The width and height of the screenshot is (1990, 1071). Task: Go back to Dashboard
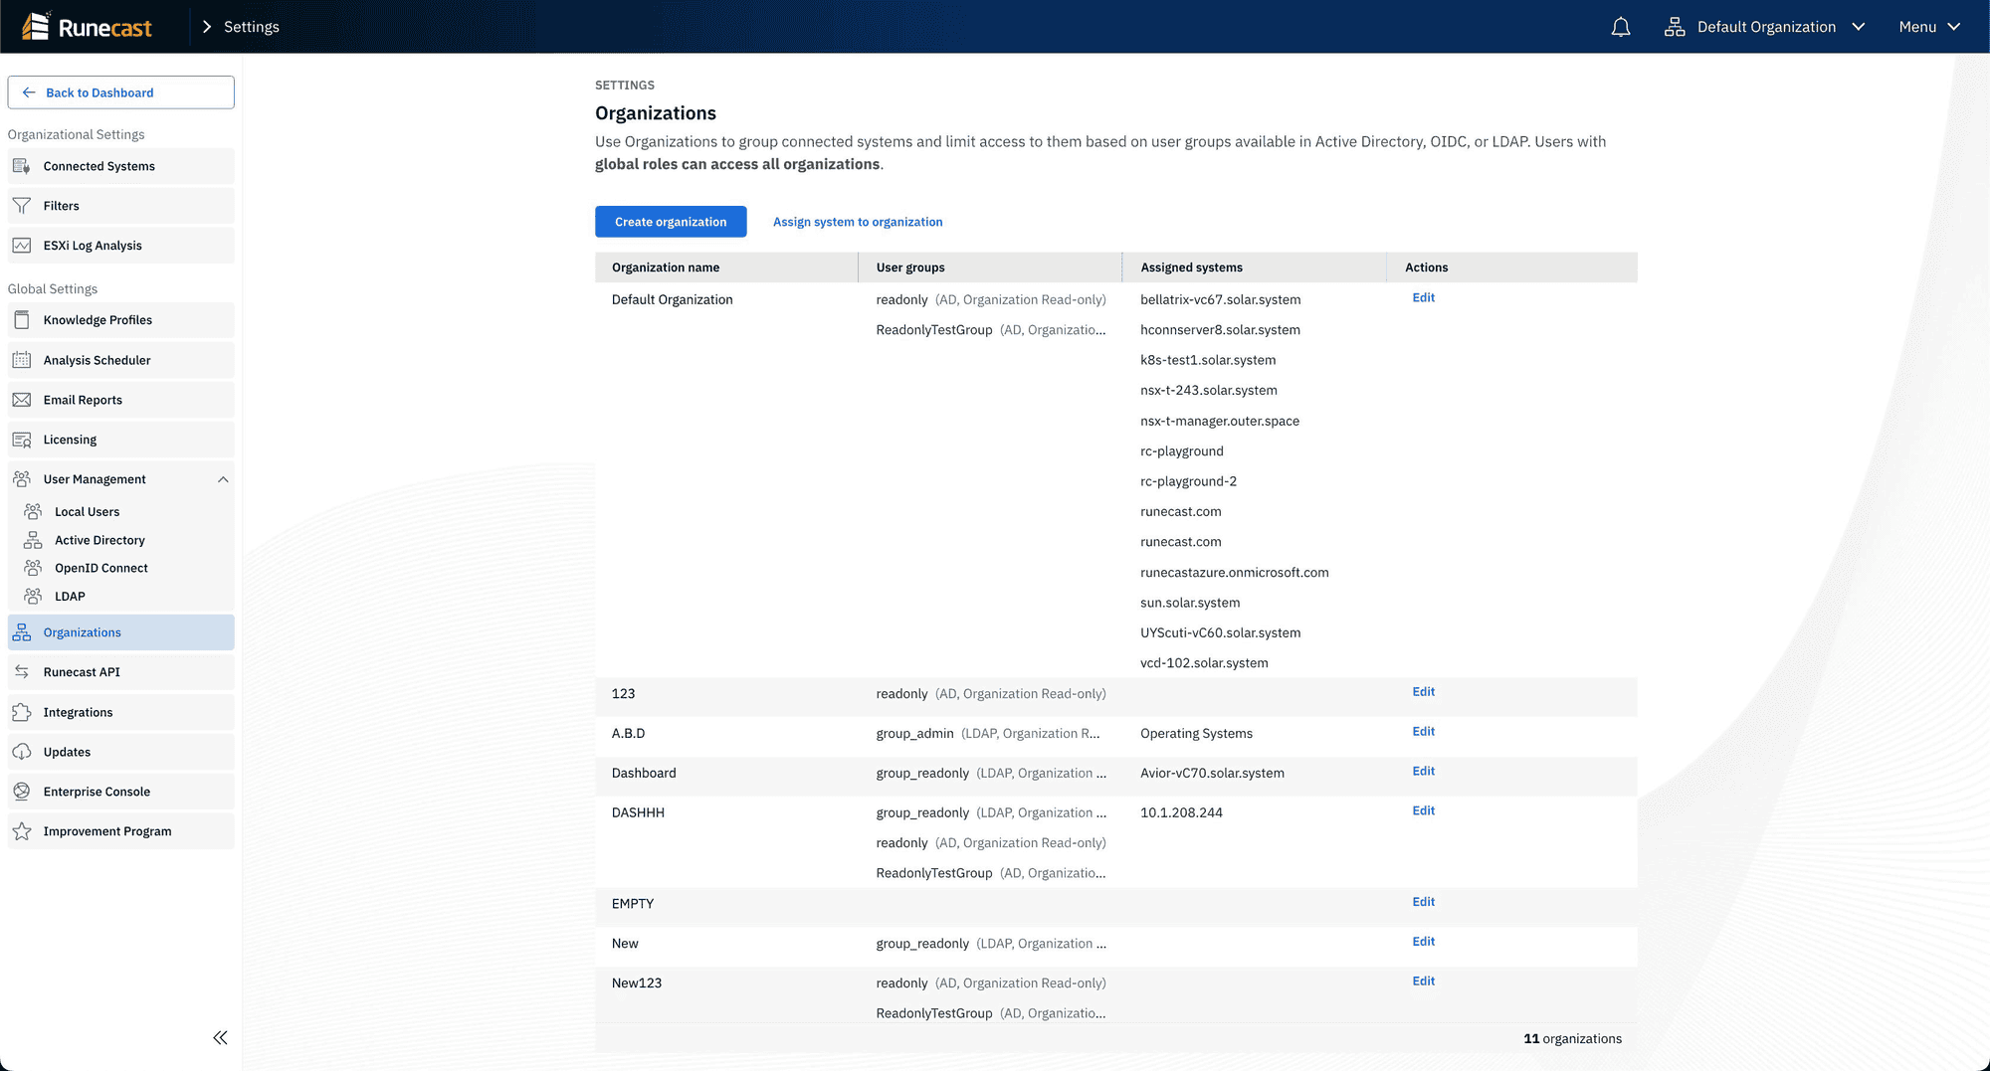click(121, 92)
